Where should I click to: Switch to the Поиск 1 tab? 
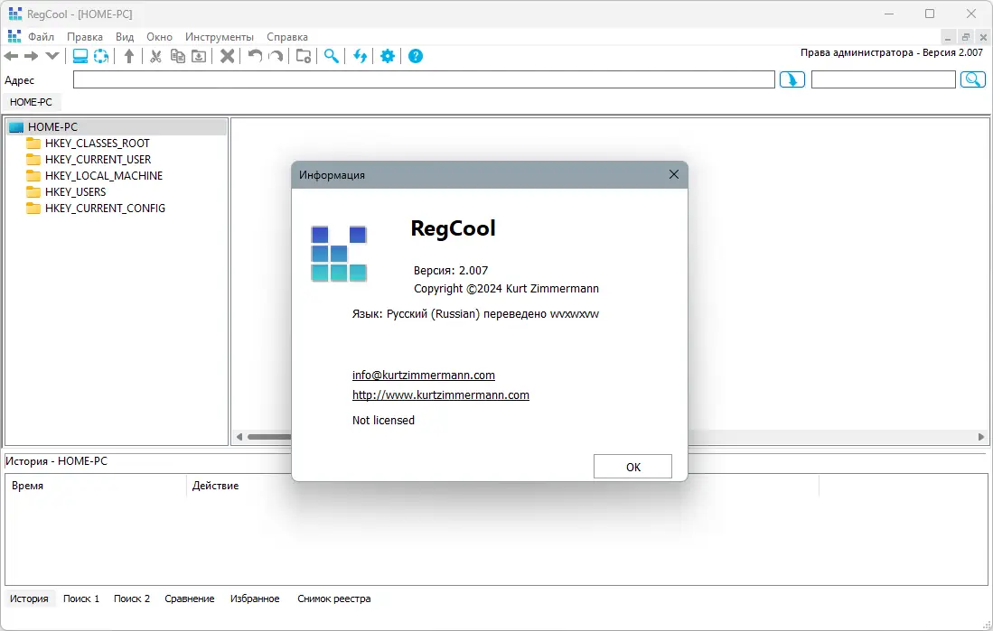81,599
